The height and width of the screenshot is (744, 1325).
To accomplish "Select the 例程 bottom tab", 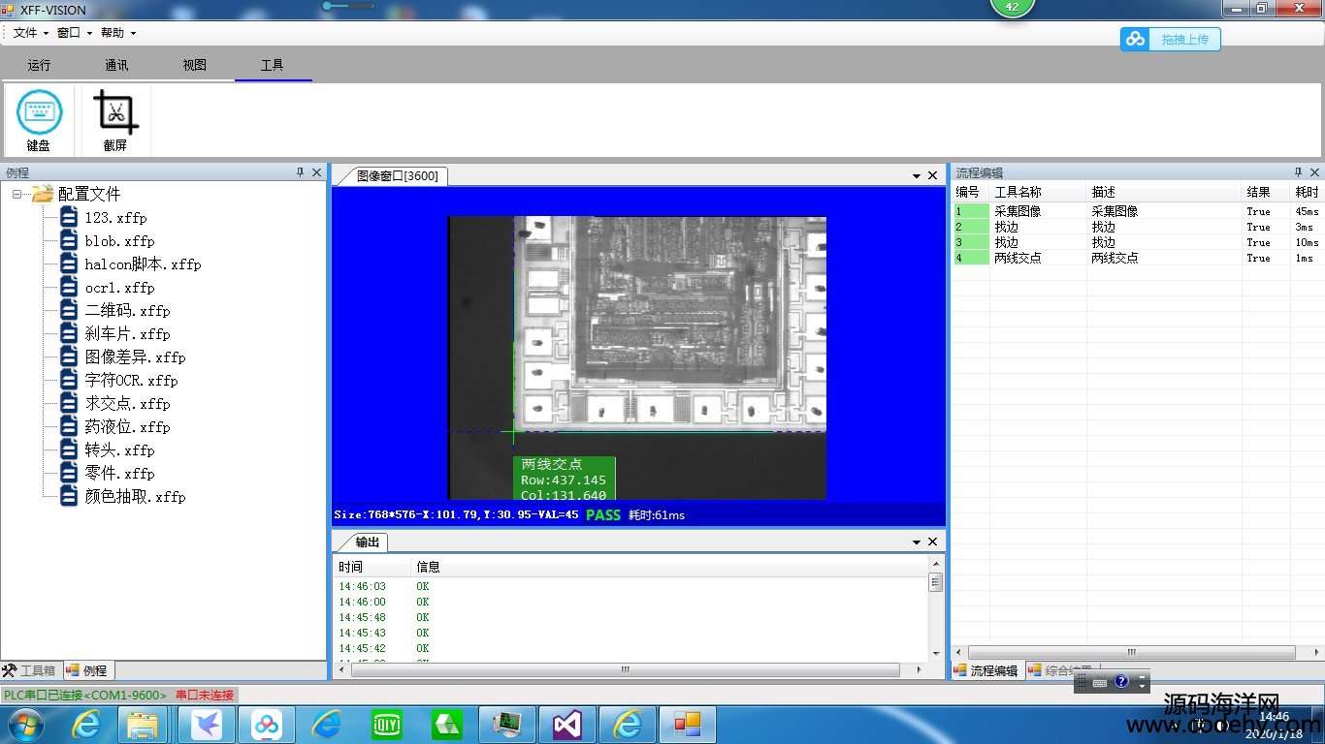I will pos(87,670).
